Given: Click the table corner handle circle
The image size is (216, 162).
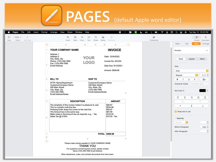Looking at the screenshot, I should (47, 45).
